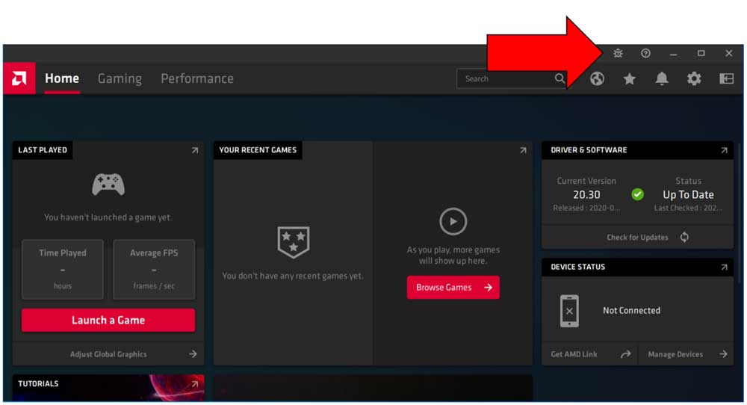
Task: Click Get AMD Link
Action: point(574,354)
